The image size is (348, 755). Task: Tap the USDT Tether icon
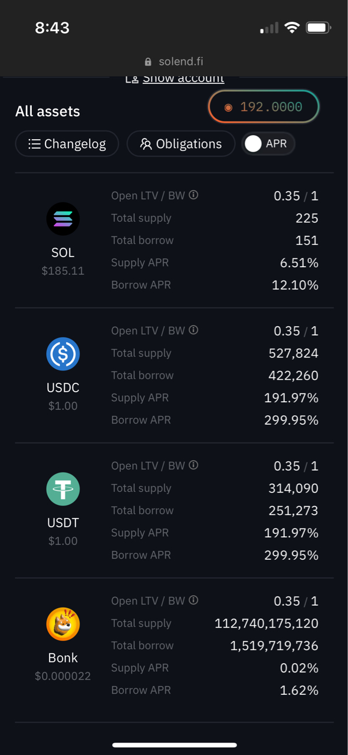[x=63, y=489]
